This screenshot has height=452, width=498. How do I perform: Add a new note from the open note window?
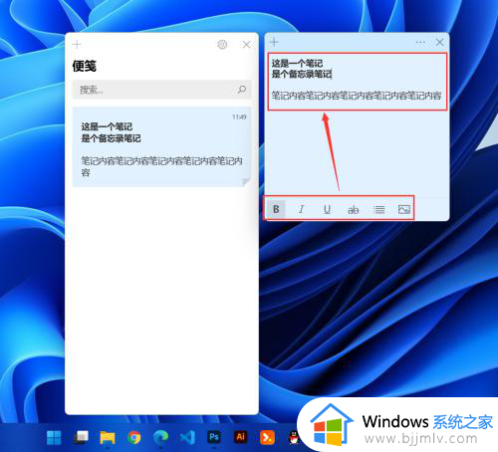(x=274, y=42)
